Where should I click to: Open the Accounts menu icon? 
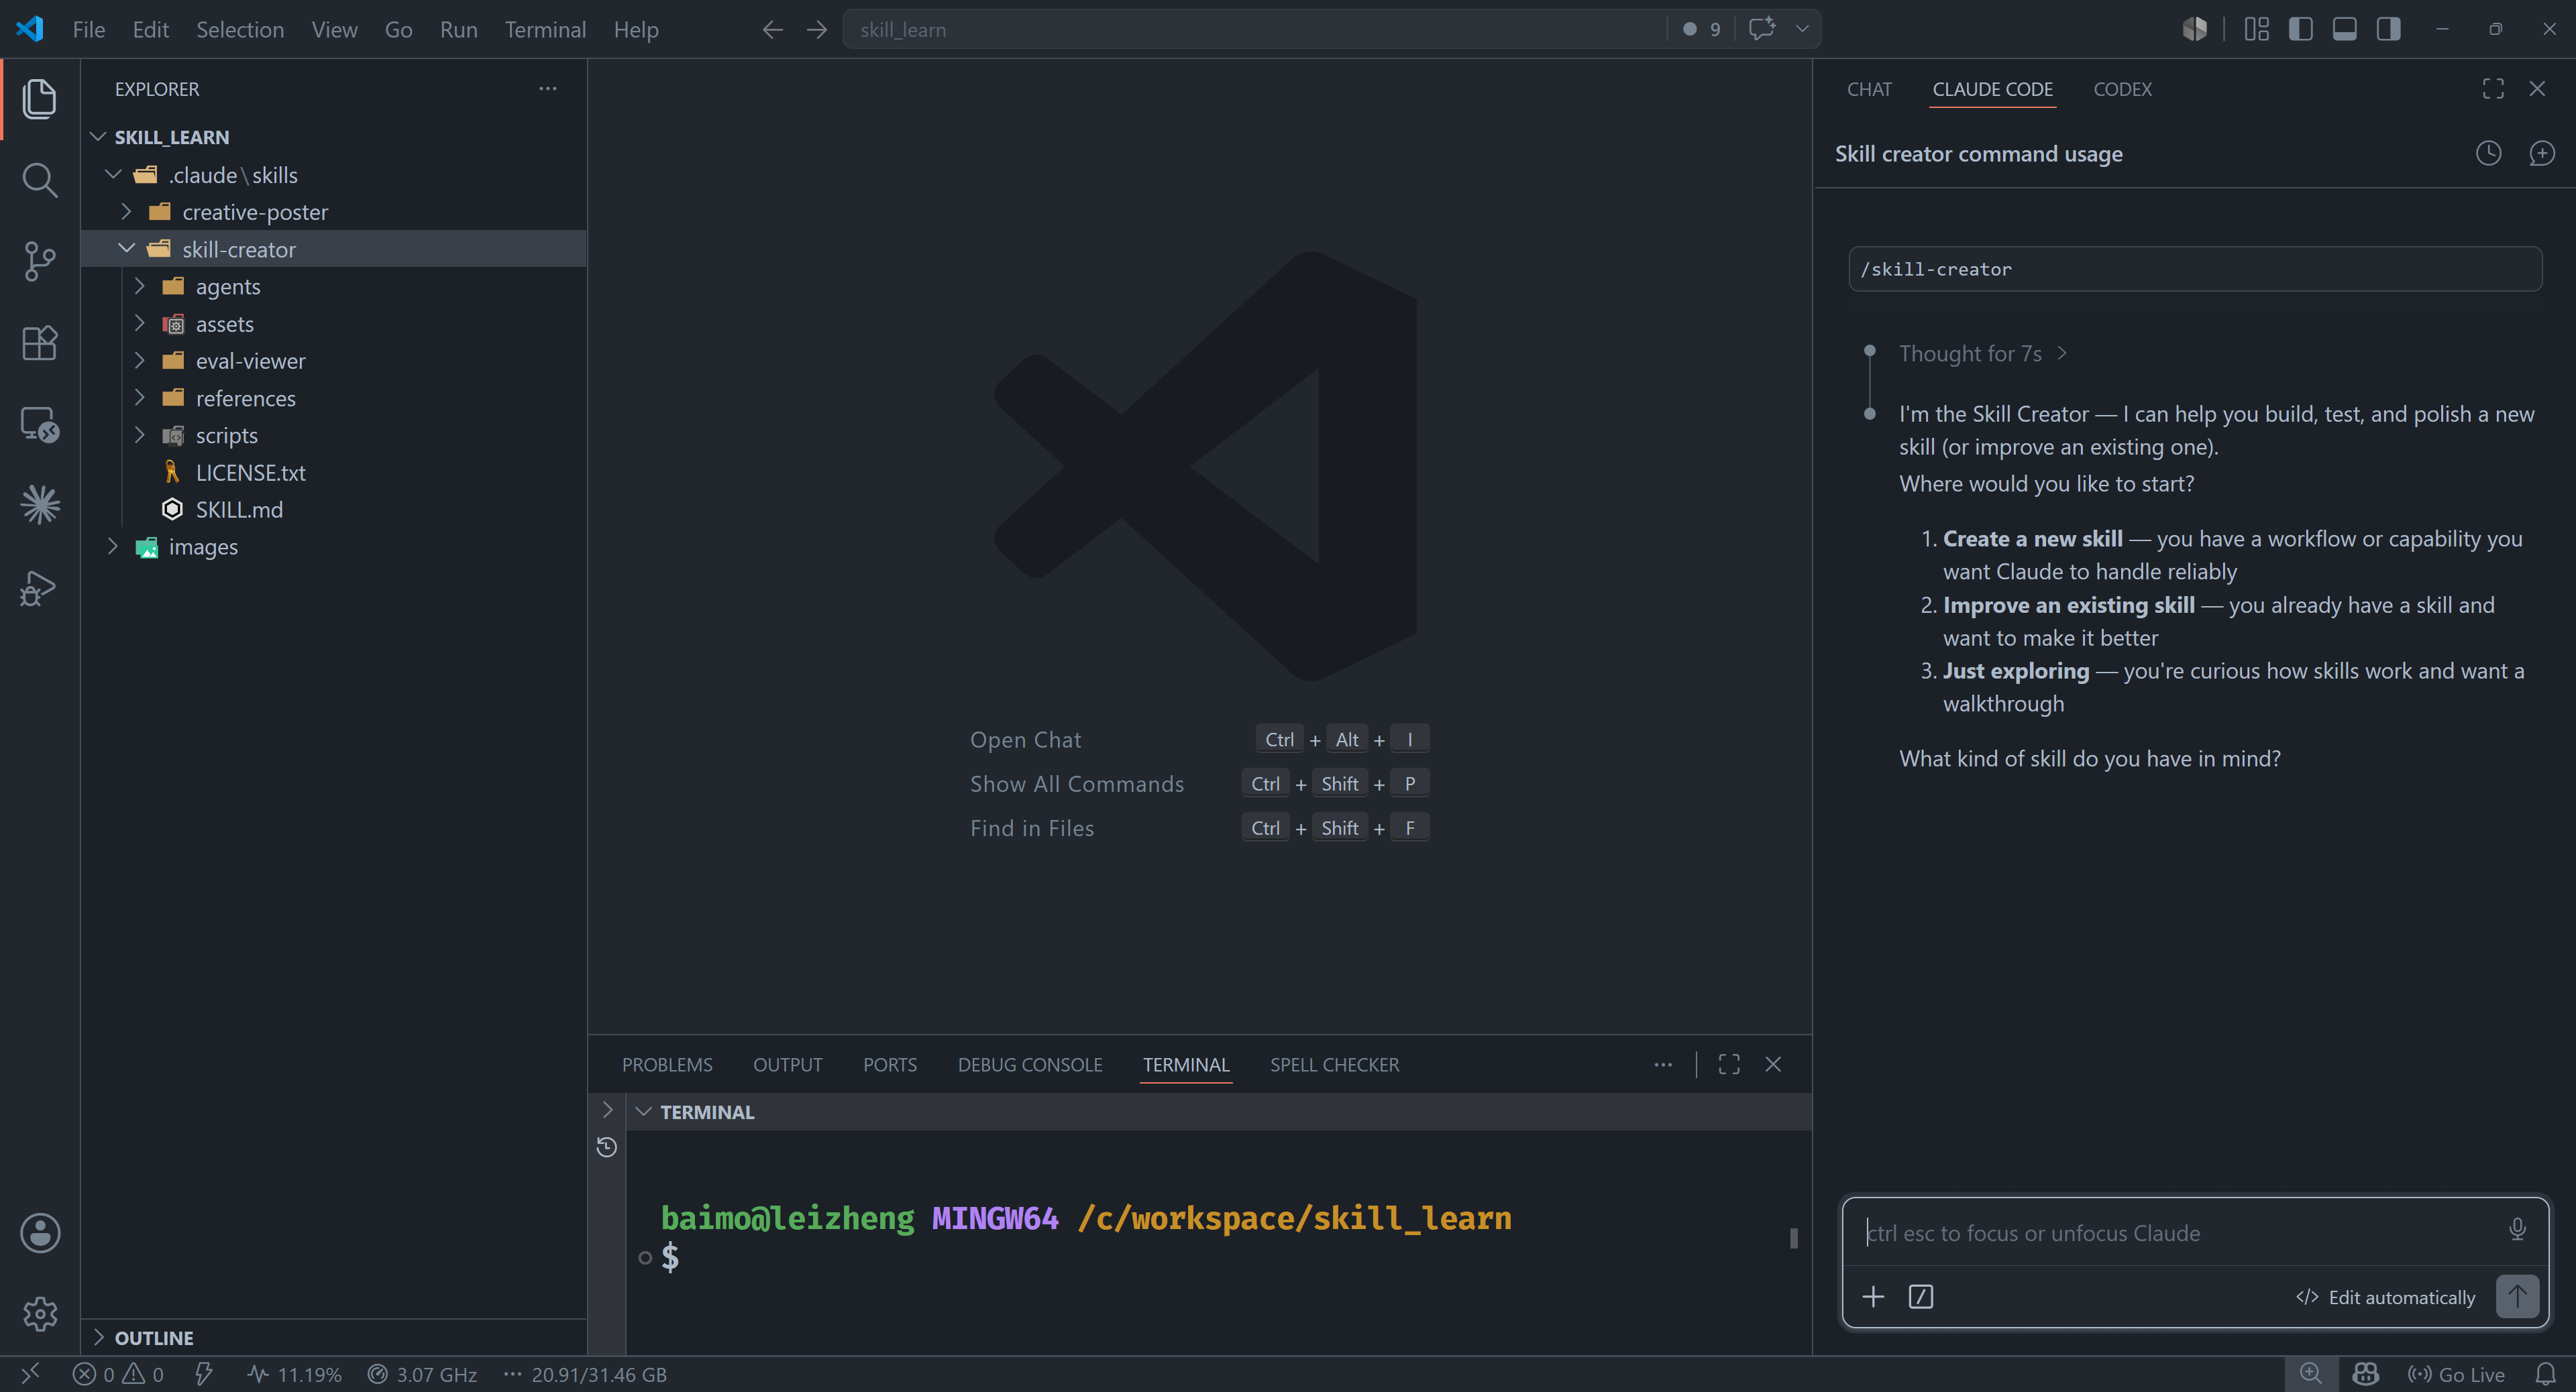coord(40,1233)
